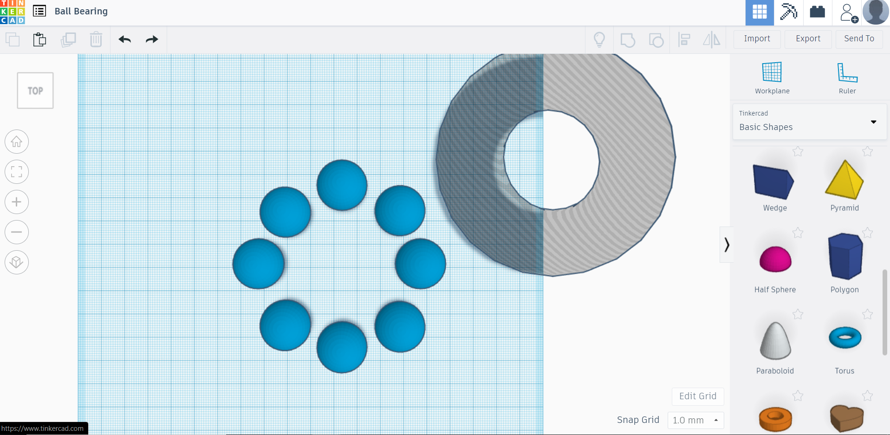Switch to the 3D design grid view
Image resolution: width=890 pixels, height=435 pixels.
[760, 12]
